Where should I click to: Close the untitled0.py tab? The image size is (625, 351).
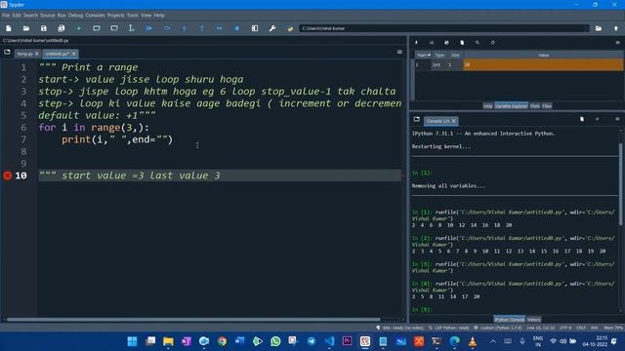pyautogui.click(x=74, y=54)
